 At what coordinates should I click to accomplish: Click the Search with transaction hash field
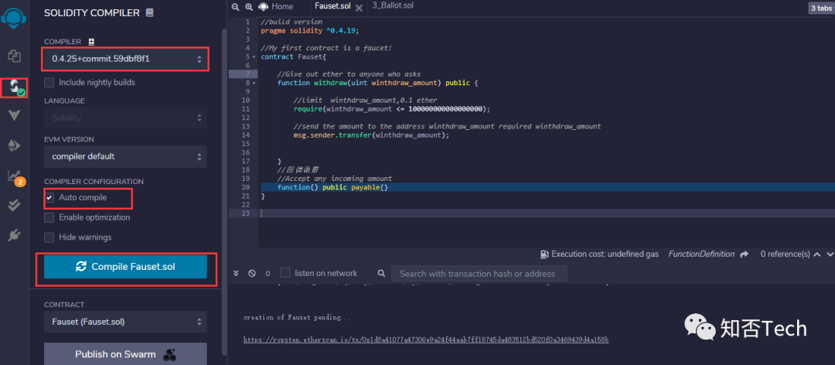[479, 273]
